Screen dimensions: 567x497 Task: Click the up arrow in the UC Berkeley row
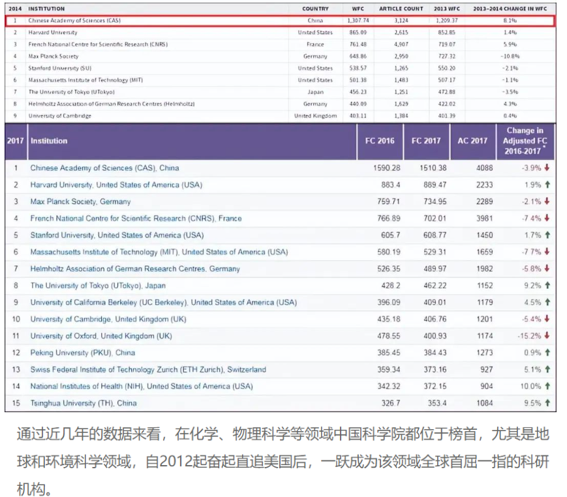pyautogui.click(x=547, y=302)
